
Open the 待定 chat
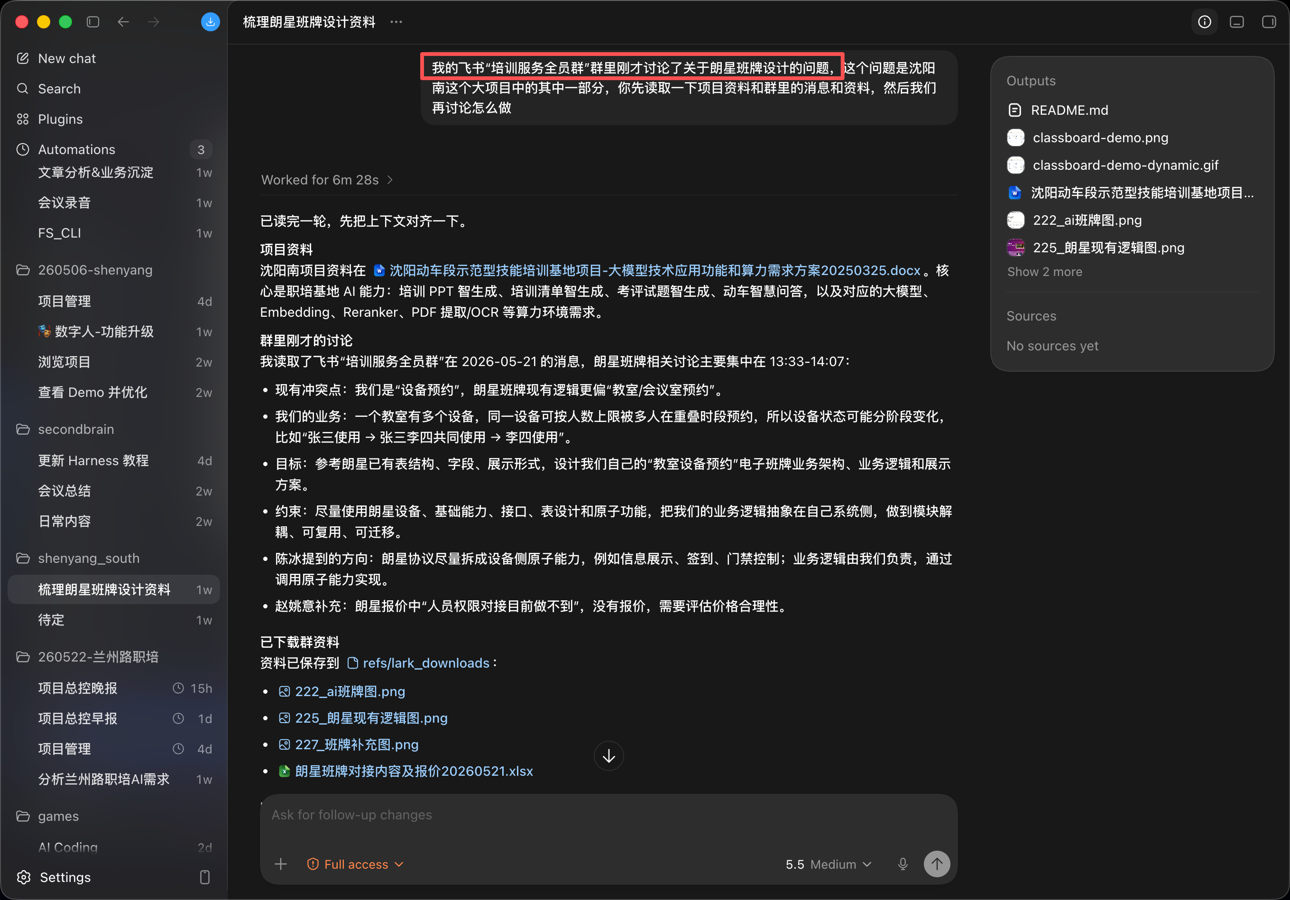pyautogui.click(x=113, y=620)
